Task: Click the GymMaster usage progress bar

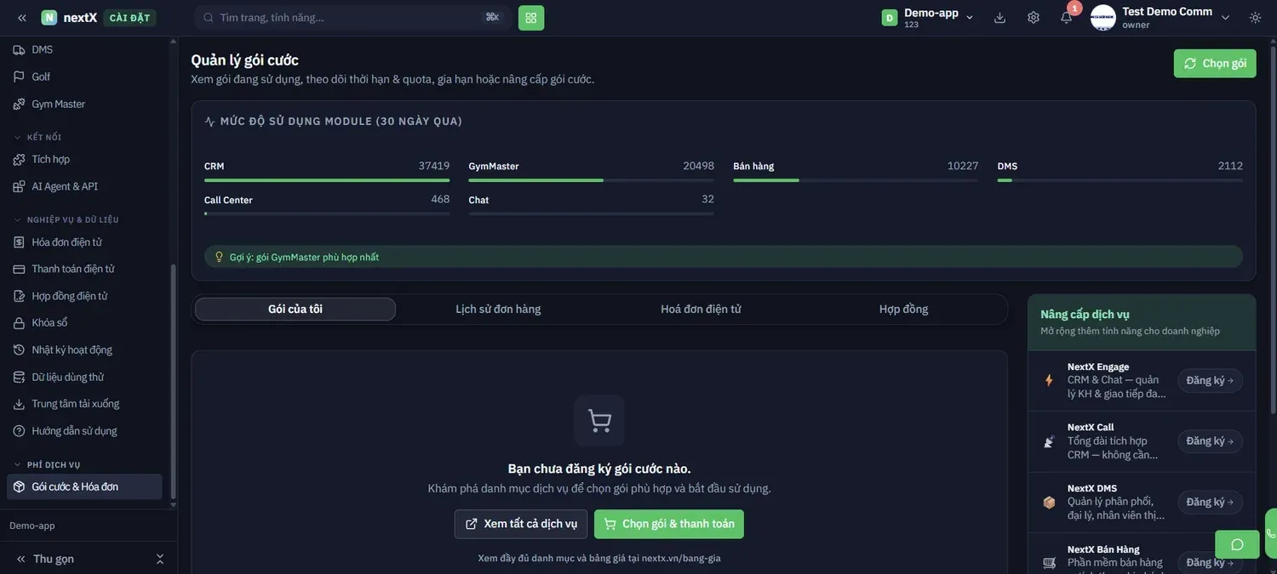Action: (x=592, y=180)
